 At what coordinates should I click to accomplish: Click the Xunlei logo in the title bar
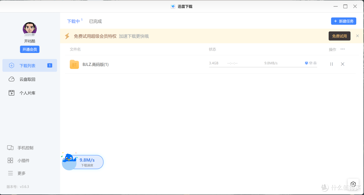[173, 6]
